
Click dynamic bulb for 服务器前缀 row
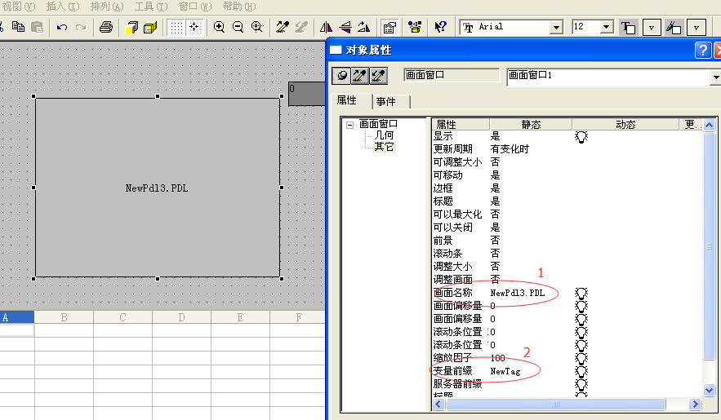click(x=581, y=384)
